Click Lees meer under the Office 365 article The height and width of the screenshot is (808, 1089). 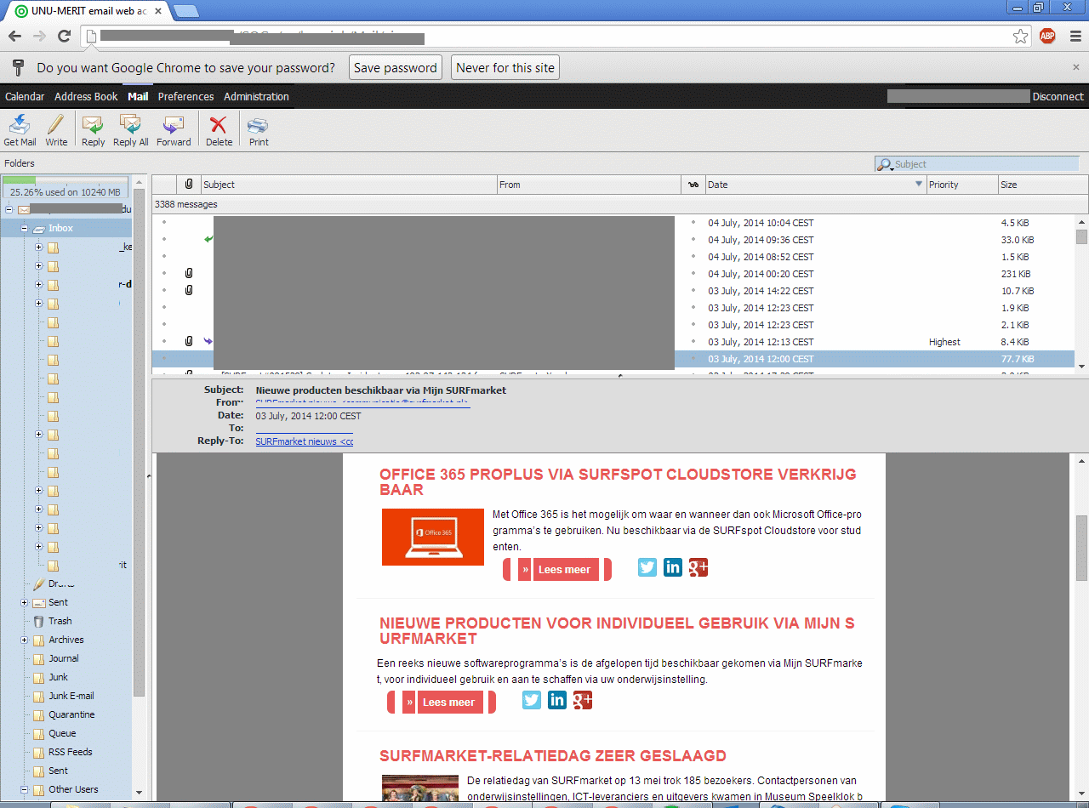(557, 570)
